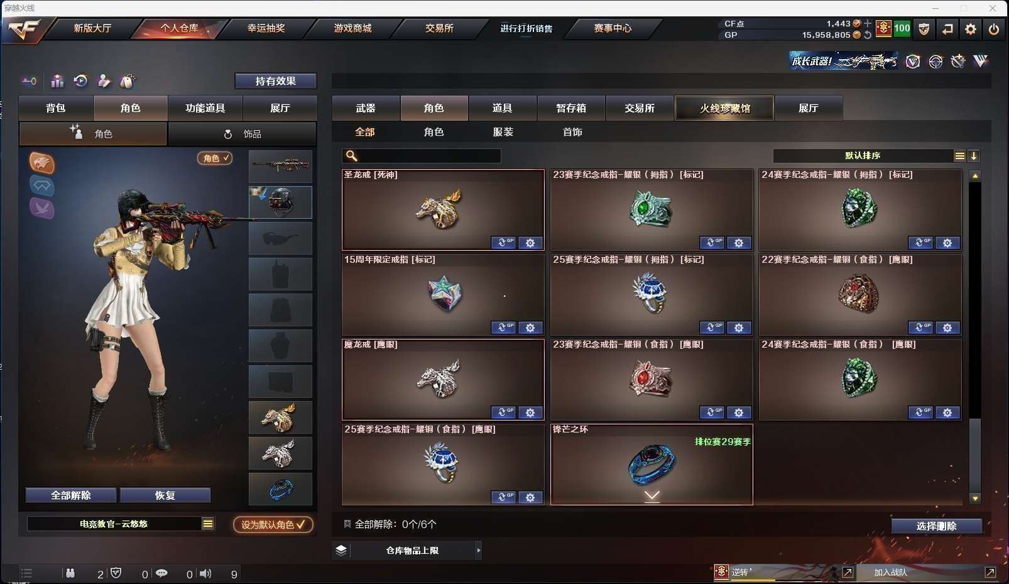Open the settings gear in top bar

pyautogui.click(x=971, y=28)
